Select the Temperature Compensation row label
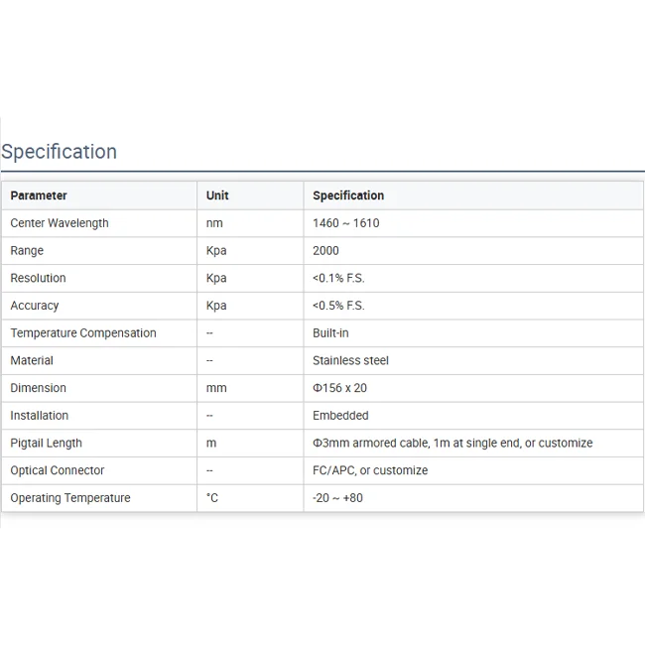The width and height of the screenshot is (645, 645). (83, 333)
